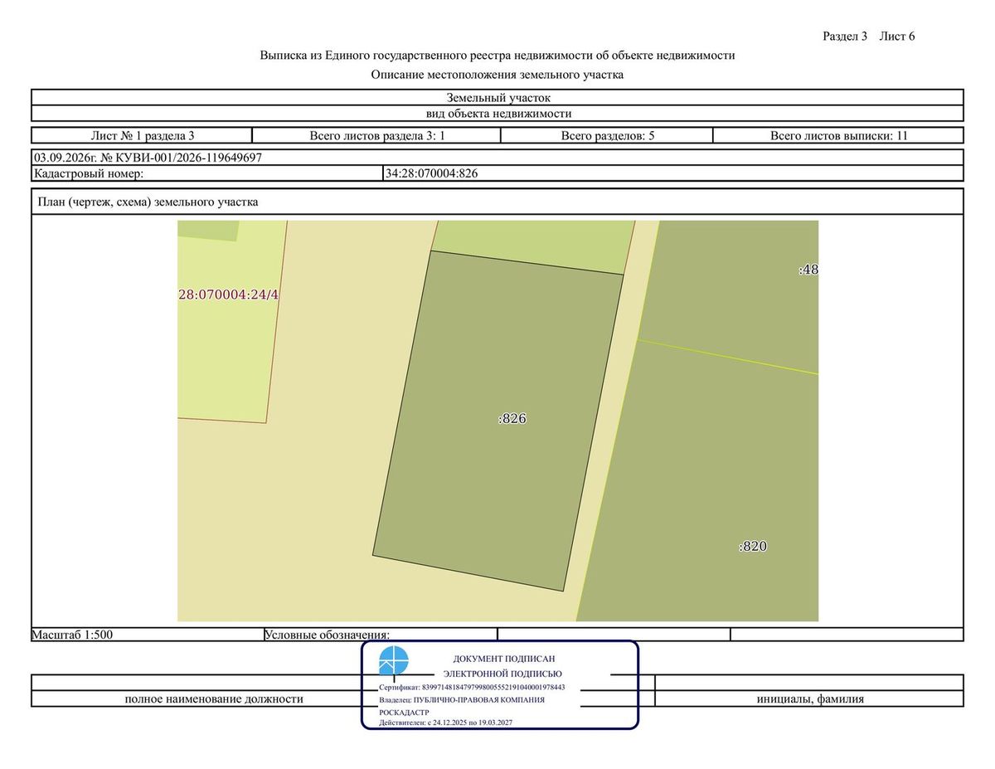
Task: Click the "28:070004:24/4" map label
Action: [228, 294]
